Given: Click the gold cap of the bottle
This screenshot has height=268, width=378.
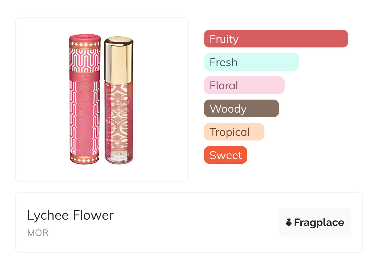Looking at the screenshot, I should click(x=119, y=59).
